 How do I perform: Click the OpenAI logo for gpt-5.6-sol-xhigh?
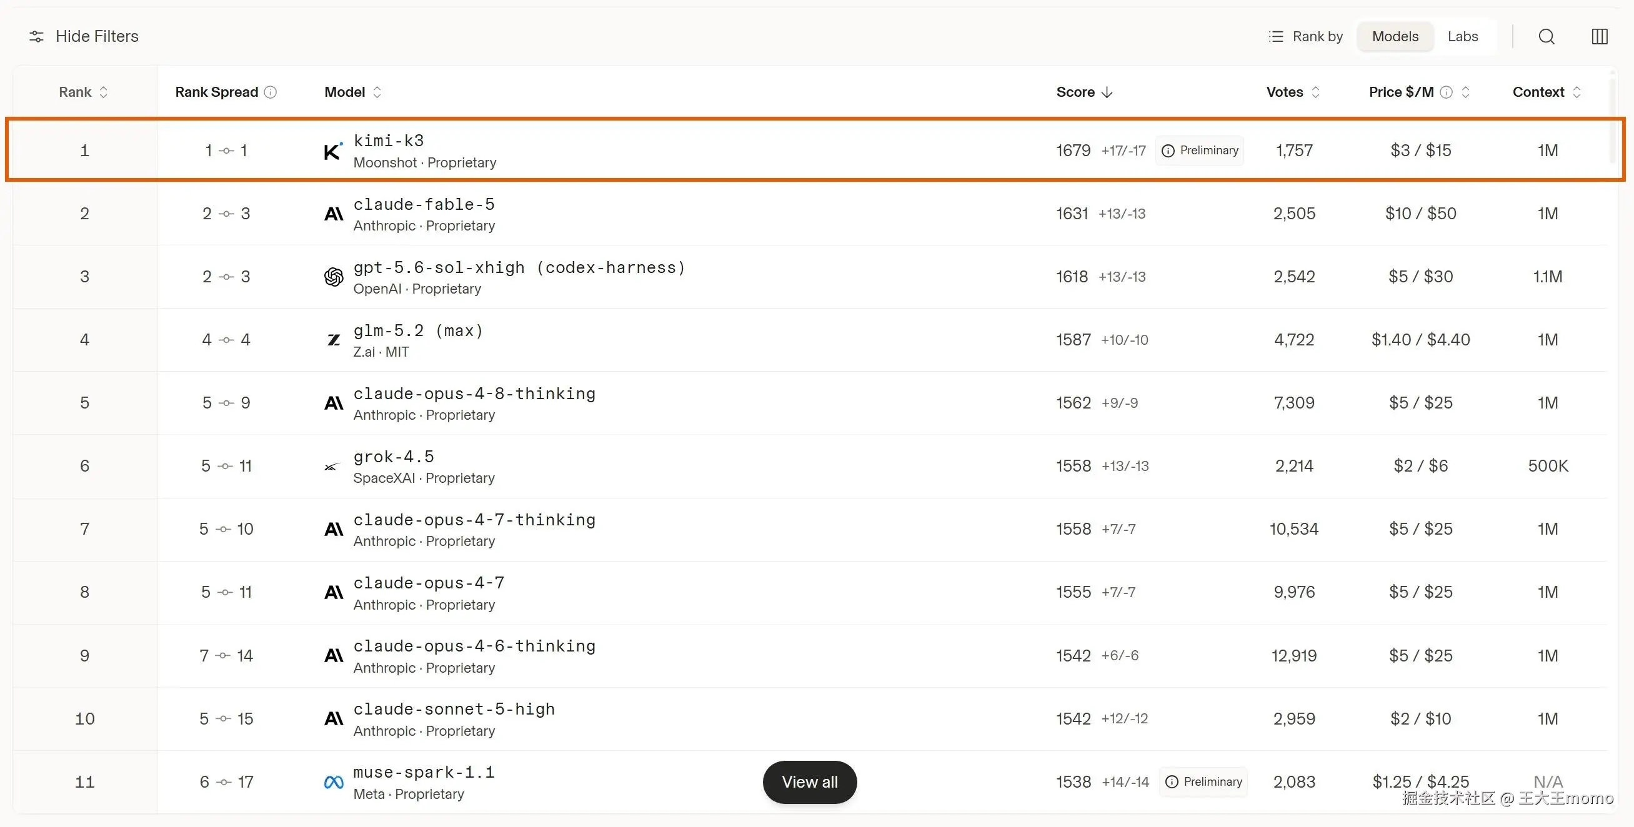tap(334, 277)
